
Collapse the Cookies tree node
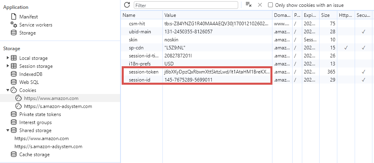8,90
